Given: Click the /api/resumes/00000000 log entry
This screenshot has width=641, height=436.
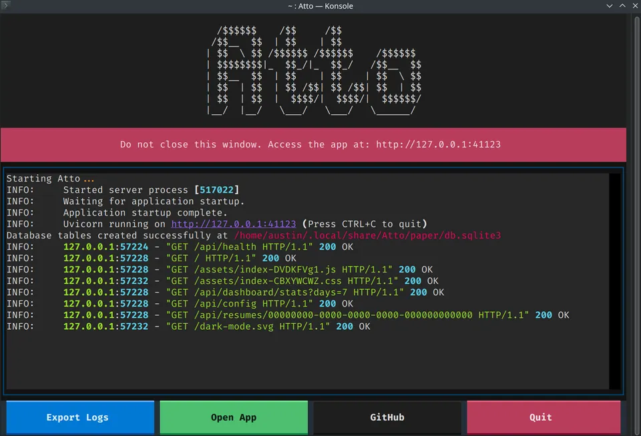Looking at the screenshot, I should 288,315.
